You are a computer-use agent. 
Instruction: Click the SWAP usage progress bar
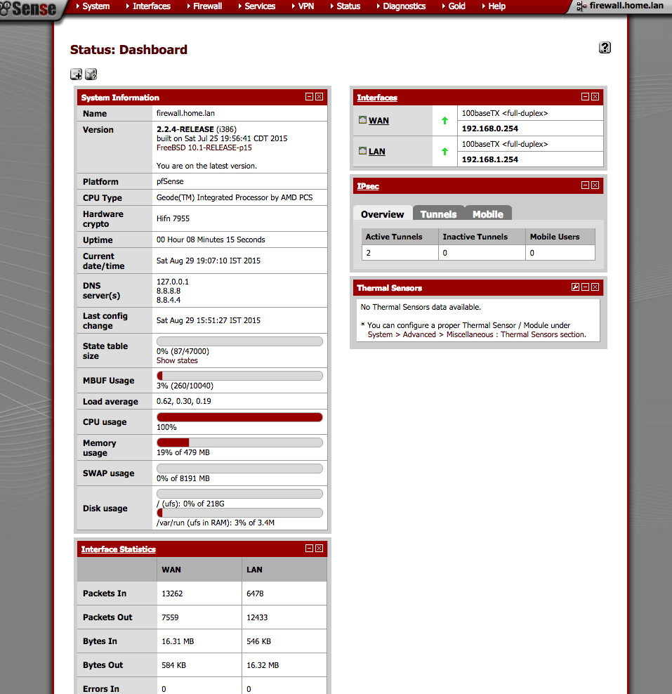click(x=239, y=469)
